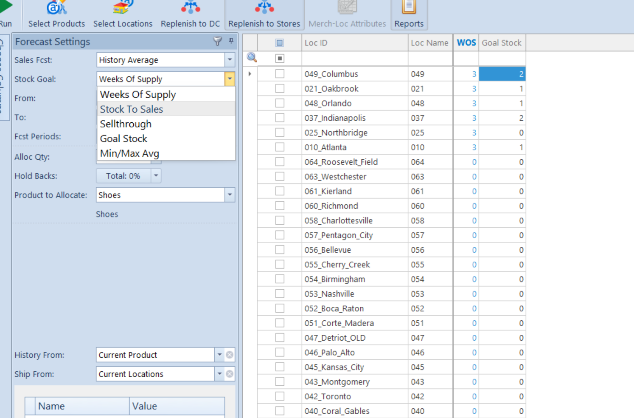634x418 pixels.
Task: Choose Stock To Sales from the list
Action: pos(132,109)
